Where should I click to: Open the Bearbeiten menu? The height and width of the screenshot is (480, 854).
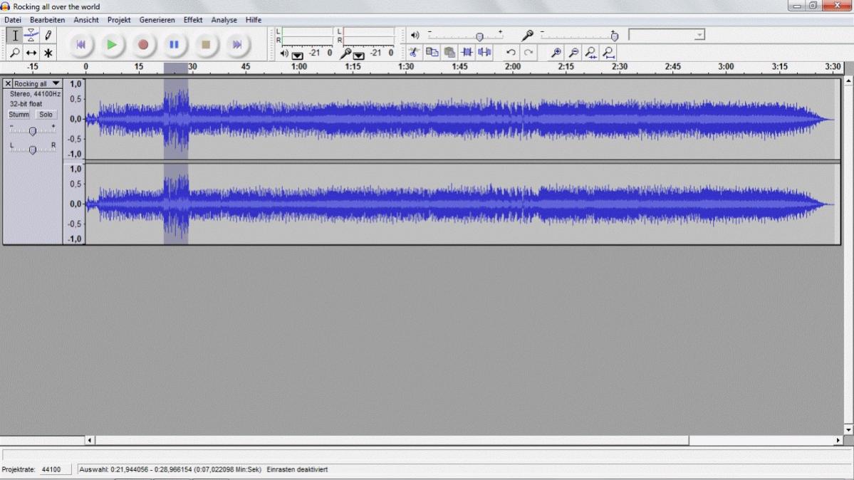pyautogui.click(x=48, y=20)
